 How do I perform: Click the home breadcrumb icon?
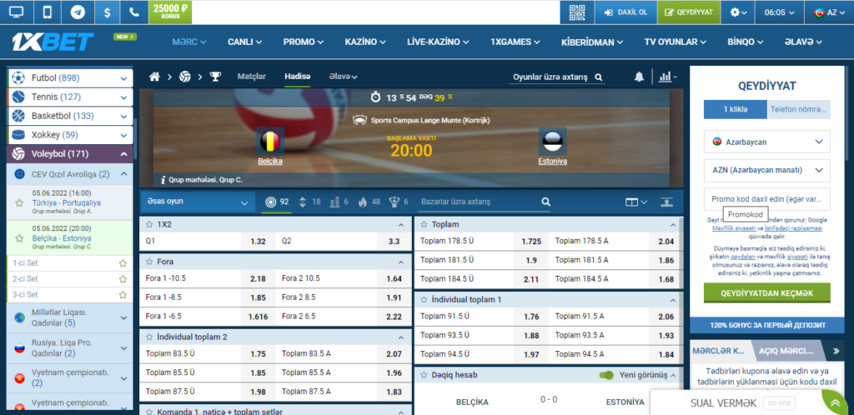[154, 77]
